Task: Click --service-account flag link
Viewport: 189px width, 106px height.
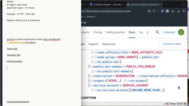Action: tap(105, 85)
